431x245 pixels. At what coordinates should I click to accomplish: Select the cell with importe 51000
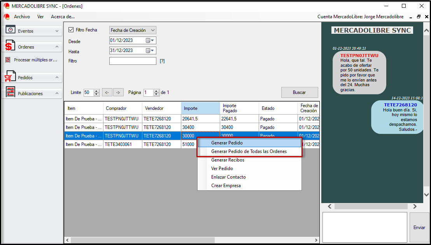tap(189, 144)
